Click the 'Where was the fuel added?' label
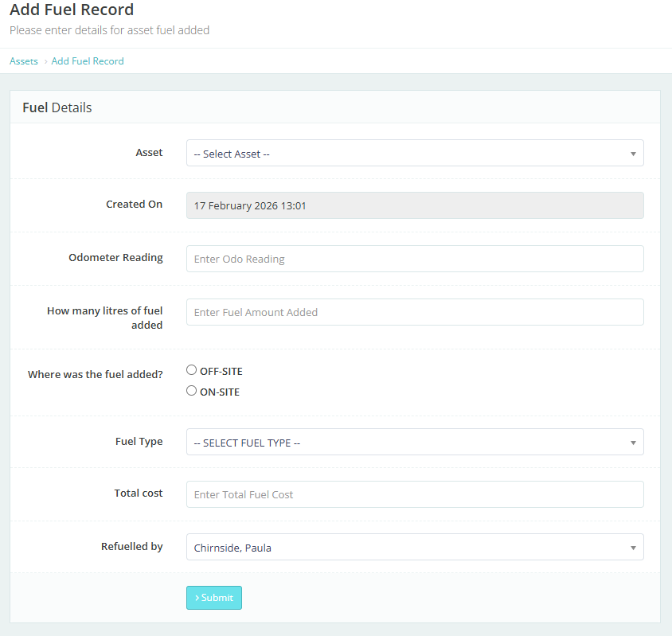 click(x=95, y=374)
